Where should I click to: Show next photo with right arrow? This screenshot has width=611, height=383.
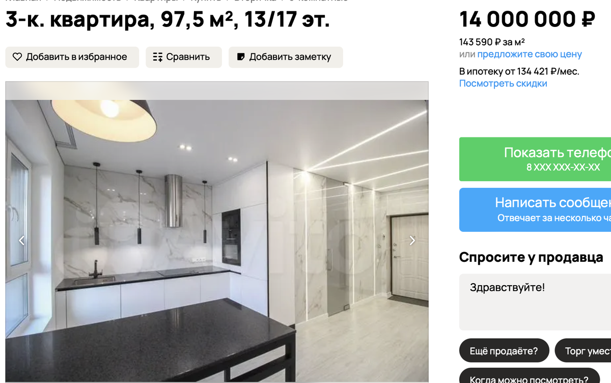412,240
